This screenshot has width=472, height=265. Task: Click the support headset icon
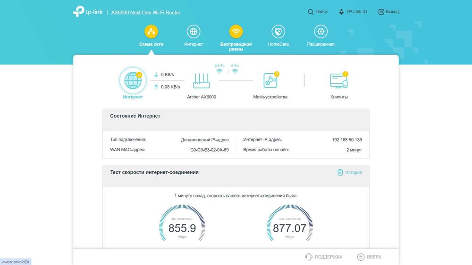click(x=309, y=257)
